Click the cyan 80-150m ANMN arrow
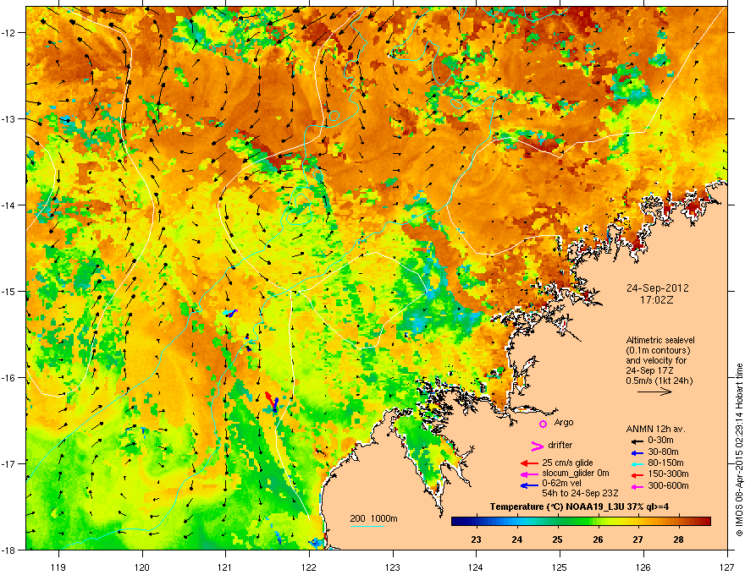The width and height of the screenshot is (745, 575). [637, 464]
